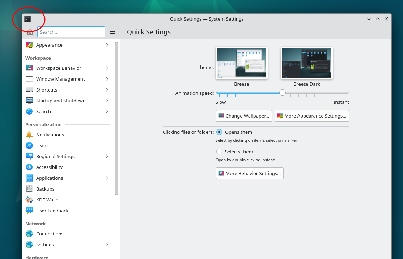Viewport: 403px width, 259px height.
Task: Click the Search magnifier sidebar icon
Action: pos(29,111)
